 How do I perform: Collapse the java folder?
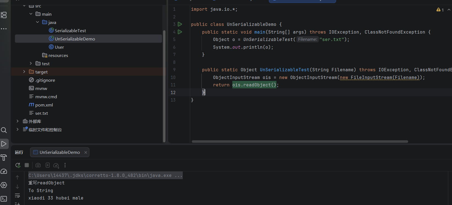37,22
